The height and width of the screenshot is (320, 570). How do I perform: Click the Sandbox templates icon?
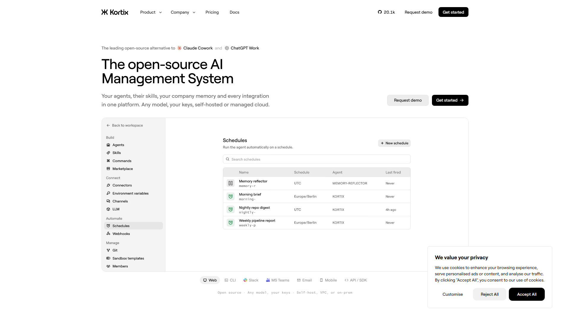point(108,258)
